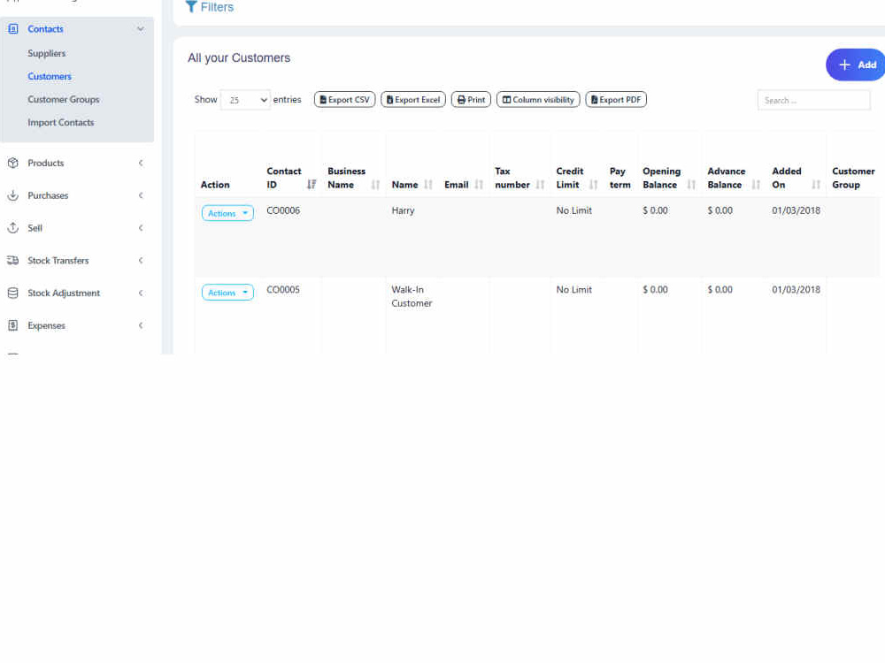Click Export CSV button
The width and height of the screenshot is (885, 663).
[345, 100]
